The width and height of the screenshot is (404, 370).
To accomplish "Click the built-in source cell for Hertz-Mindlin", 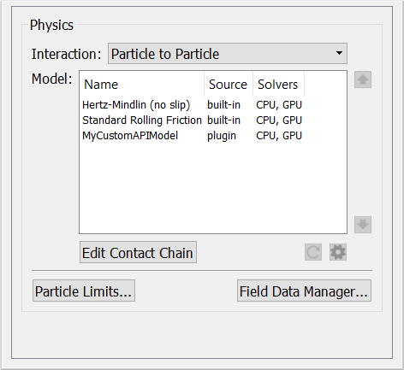I will tap(223, 105).
